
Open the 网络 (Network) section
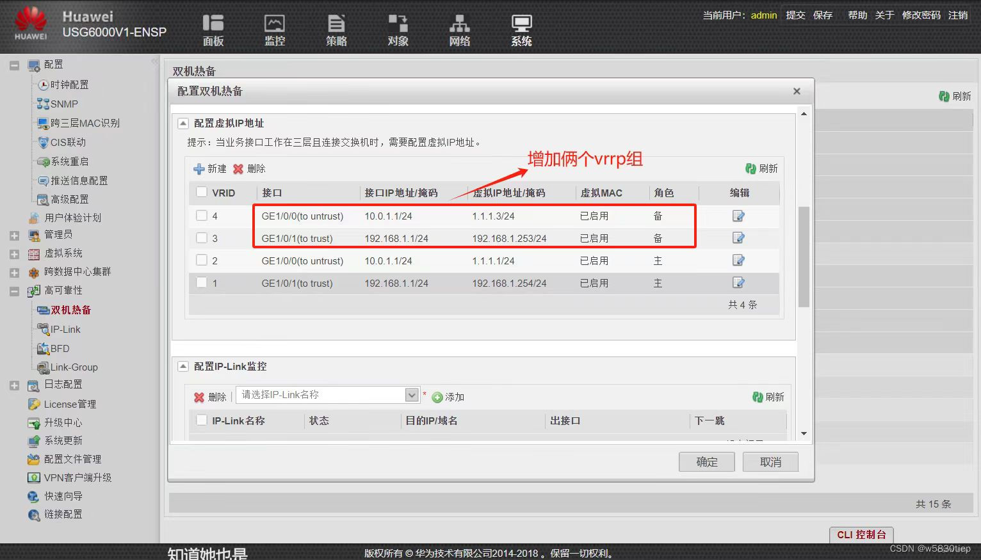(x=459, y=29)
